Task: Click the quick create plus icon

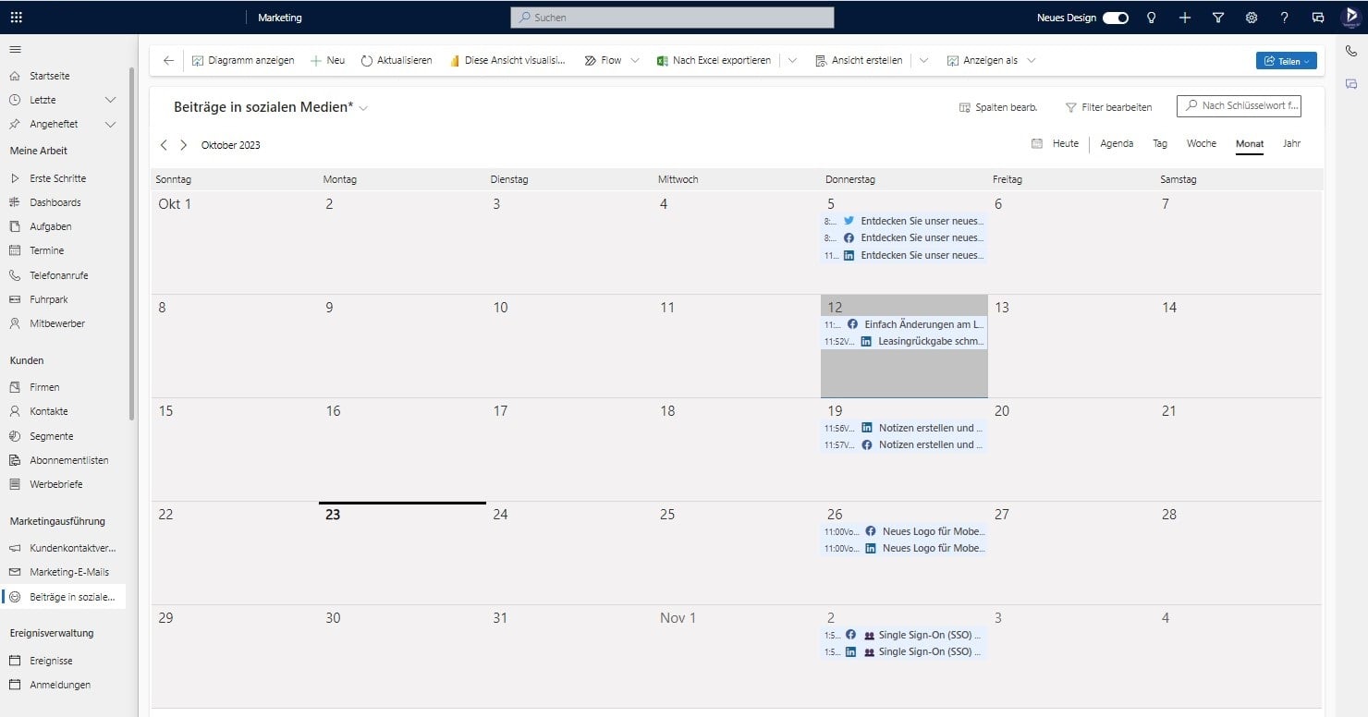Action: (x=1184, y=17)
